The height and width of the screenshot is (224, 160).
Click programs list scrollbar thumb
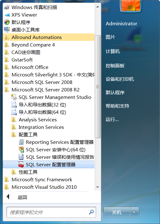click(x=98, y=87)
